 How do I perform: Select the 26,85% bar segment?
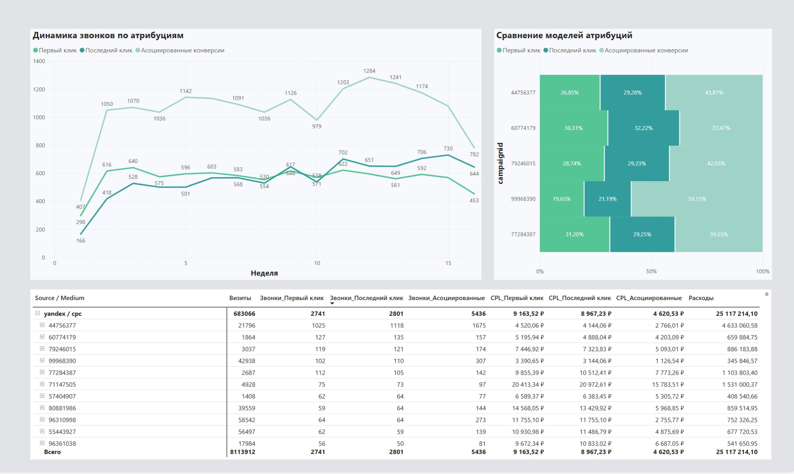click(x=569, y=93)
